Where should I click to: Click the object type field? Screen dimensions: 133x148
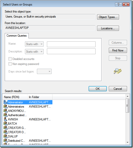(50, 17)
